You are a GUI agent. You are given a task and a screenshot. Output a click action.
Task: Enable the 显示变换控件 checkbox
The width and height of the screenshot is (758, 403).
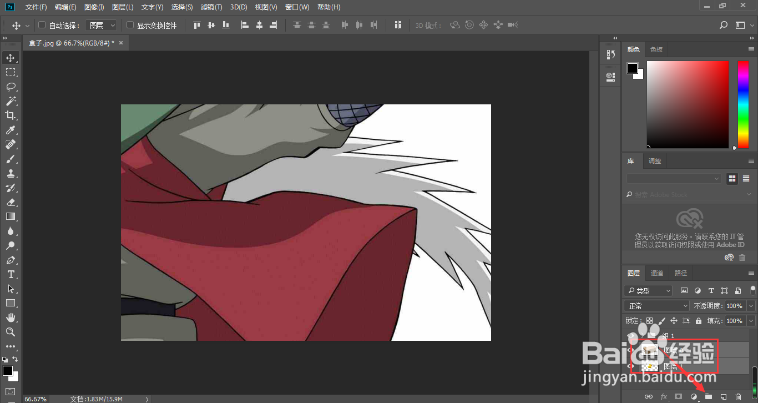point(130,25)
